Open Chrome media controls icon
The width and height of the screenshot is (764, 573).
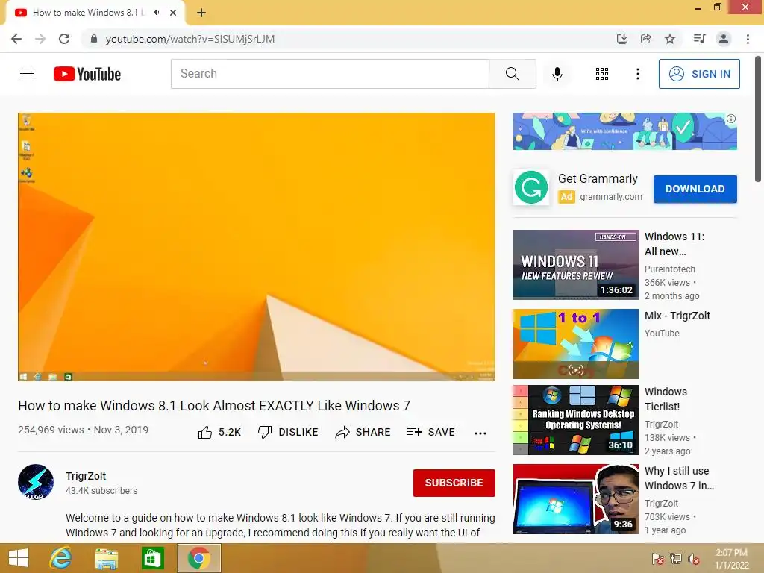[699, 39]
